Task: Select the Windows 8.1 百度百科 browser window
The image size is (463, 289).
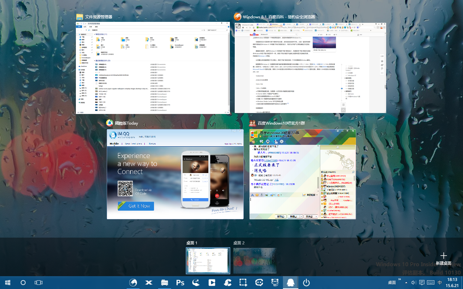Action: click(x=310, y=68)
